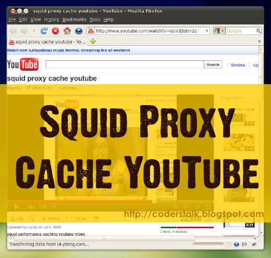
Task: Click the likes and dislikes rating bar
Action: (x=187, y=227)
